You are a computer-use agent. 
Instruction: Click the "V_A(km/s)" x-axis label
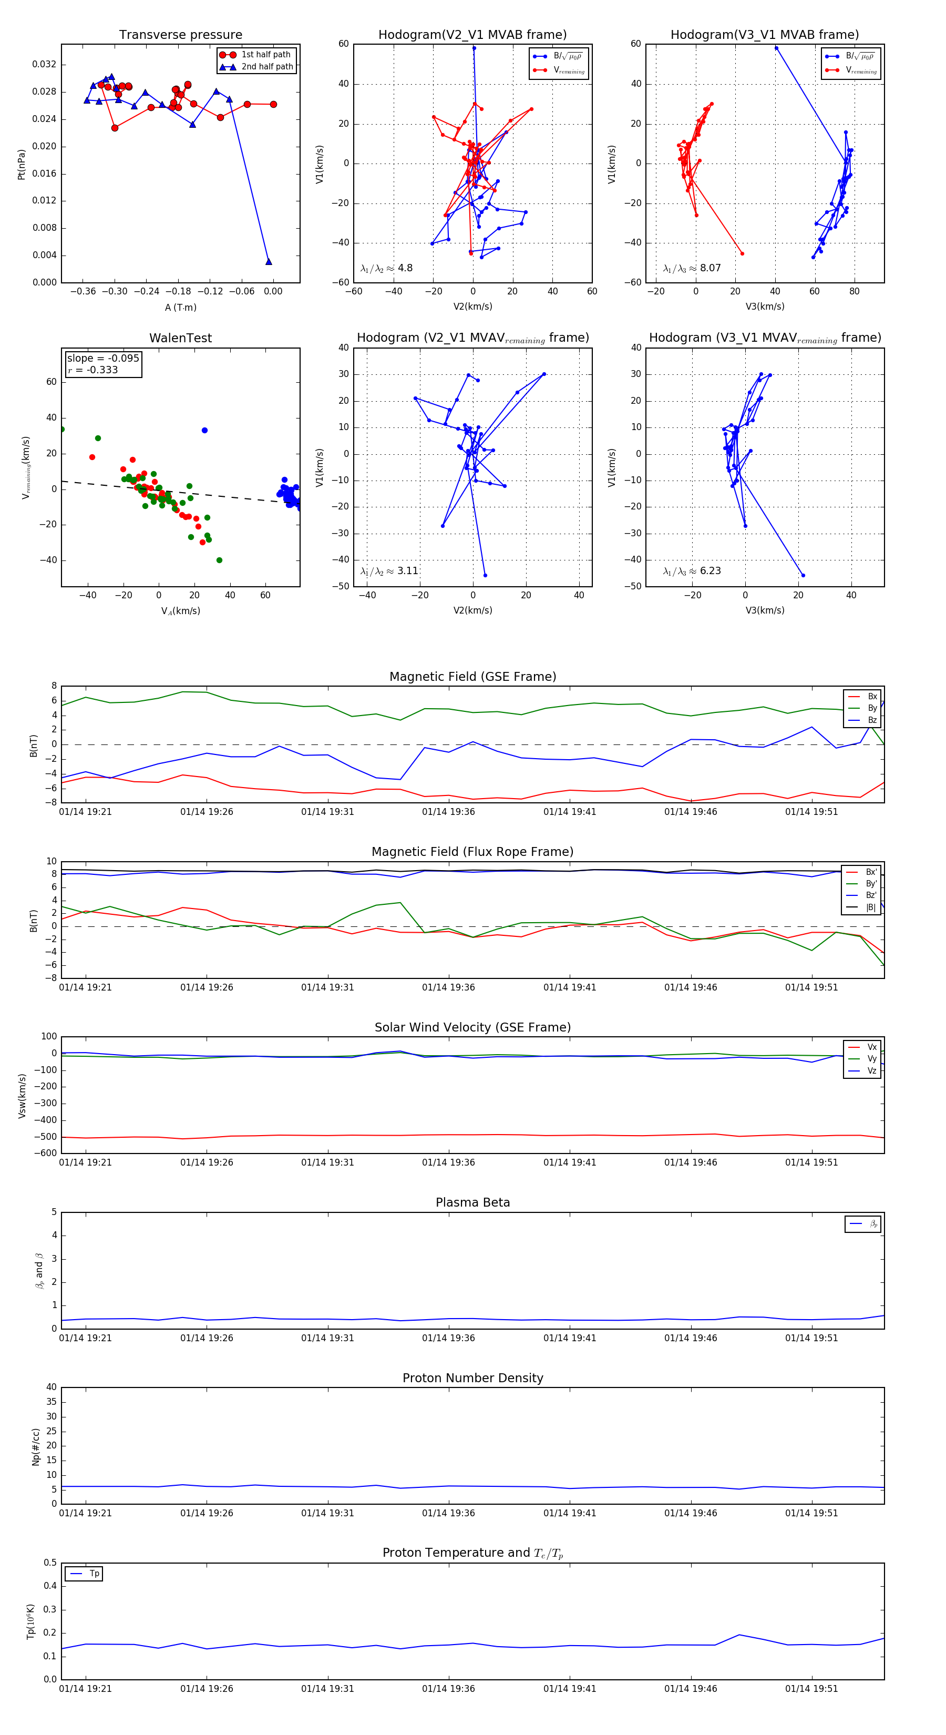click(x=180, y=611)
